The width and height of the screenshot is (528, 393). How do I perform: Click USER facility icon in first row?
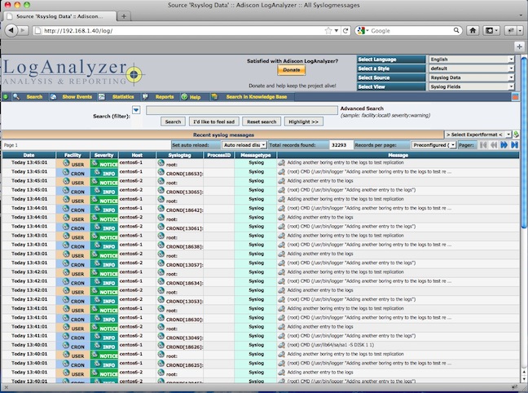click(x=66, y=163)
